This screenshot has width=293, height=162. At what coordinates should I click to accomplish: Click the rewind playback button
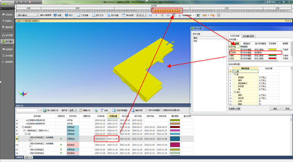(x=150, y=15)
